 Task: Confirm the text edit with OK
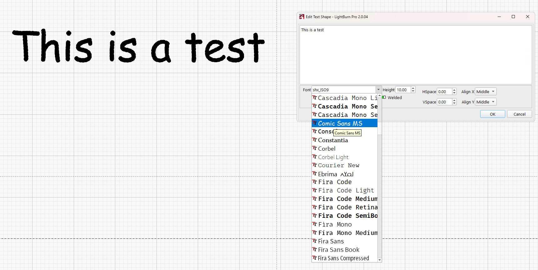point(492,114)
